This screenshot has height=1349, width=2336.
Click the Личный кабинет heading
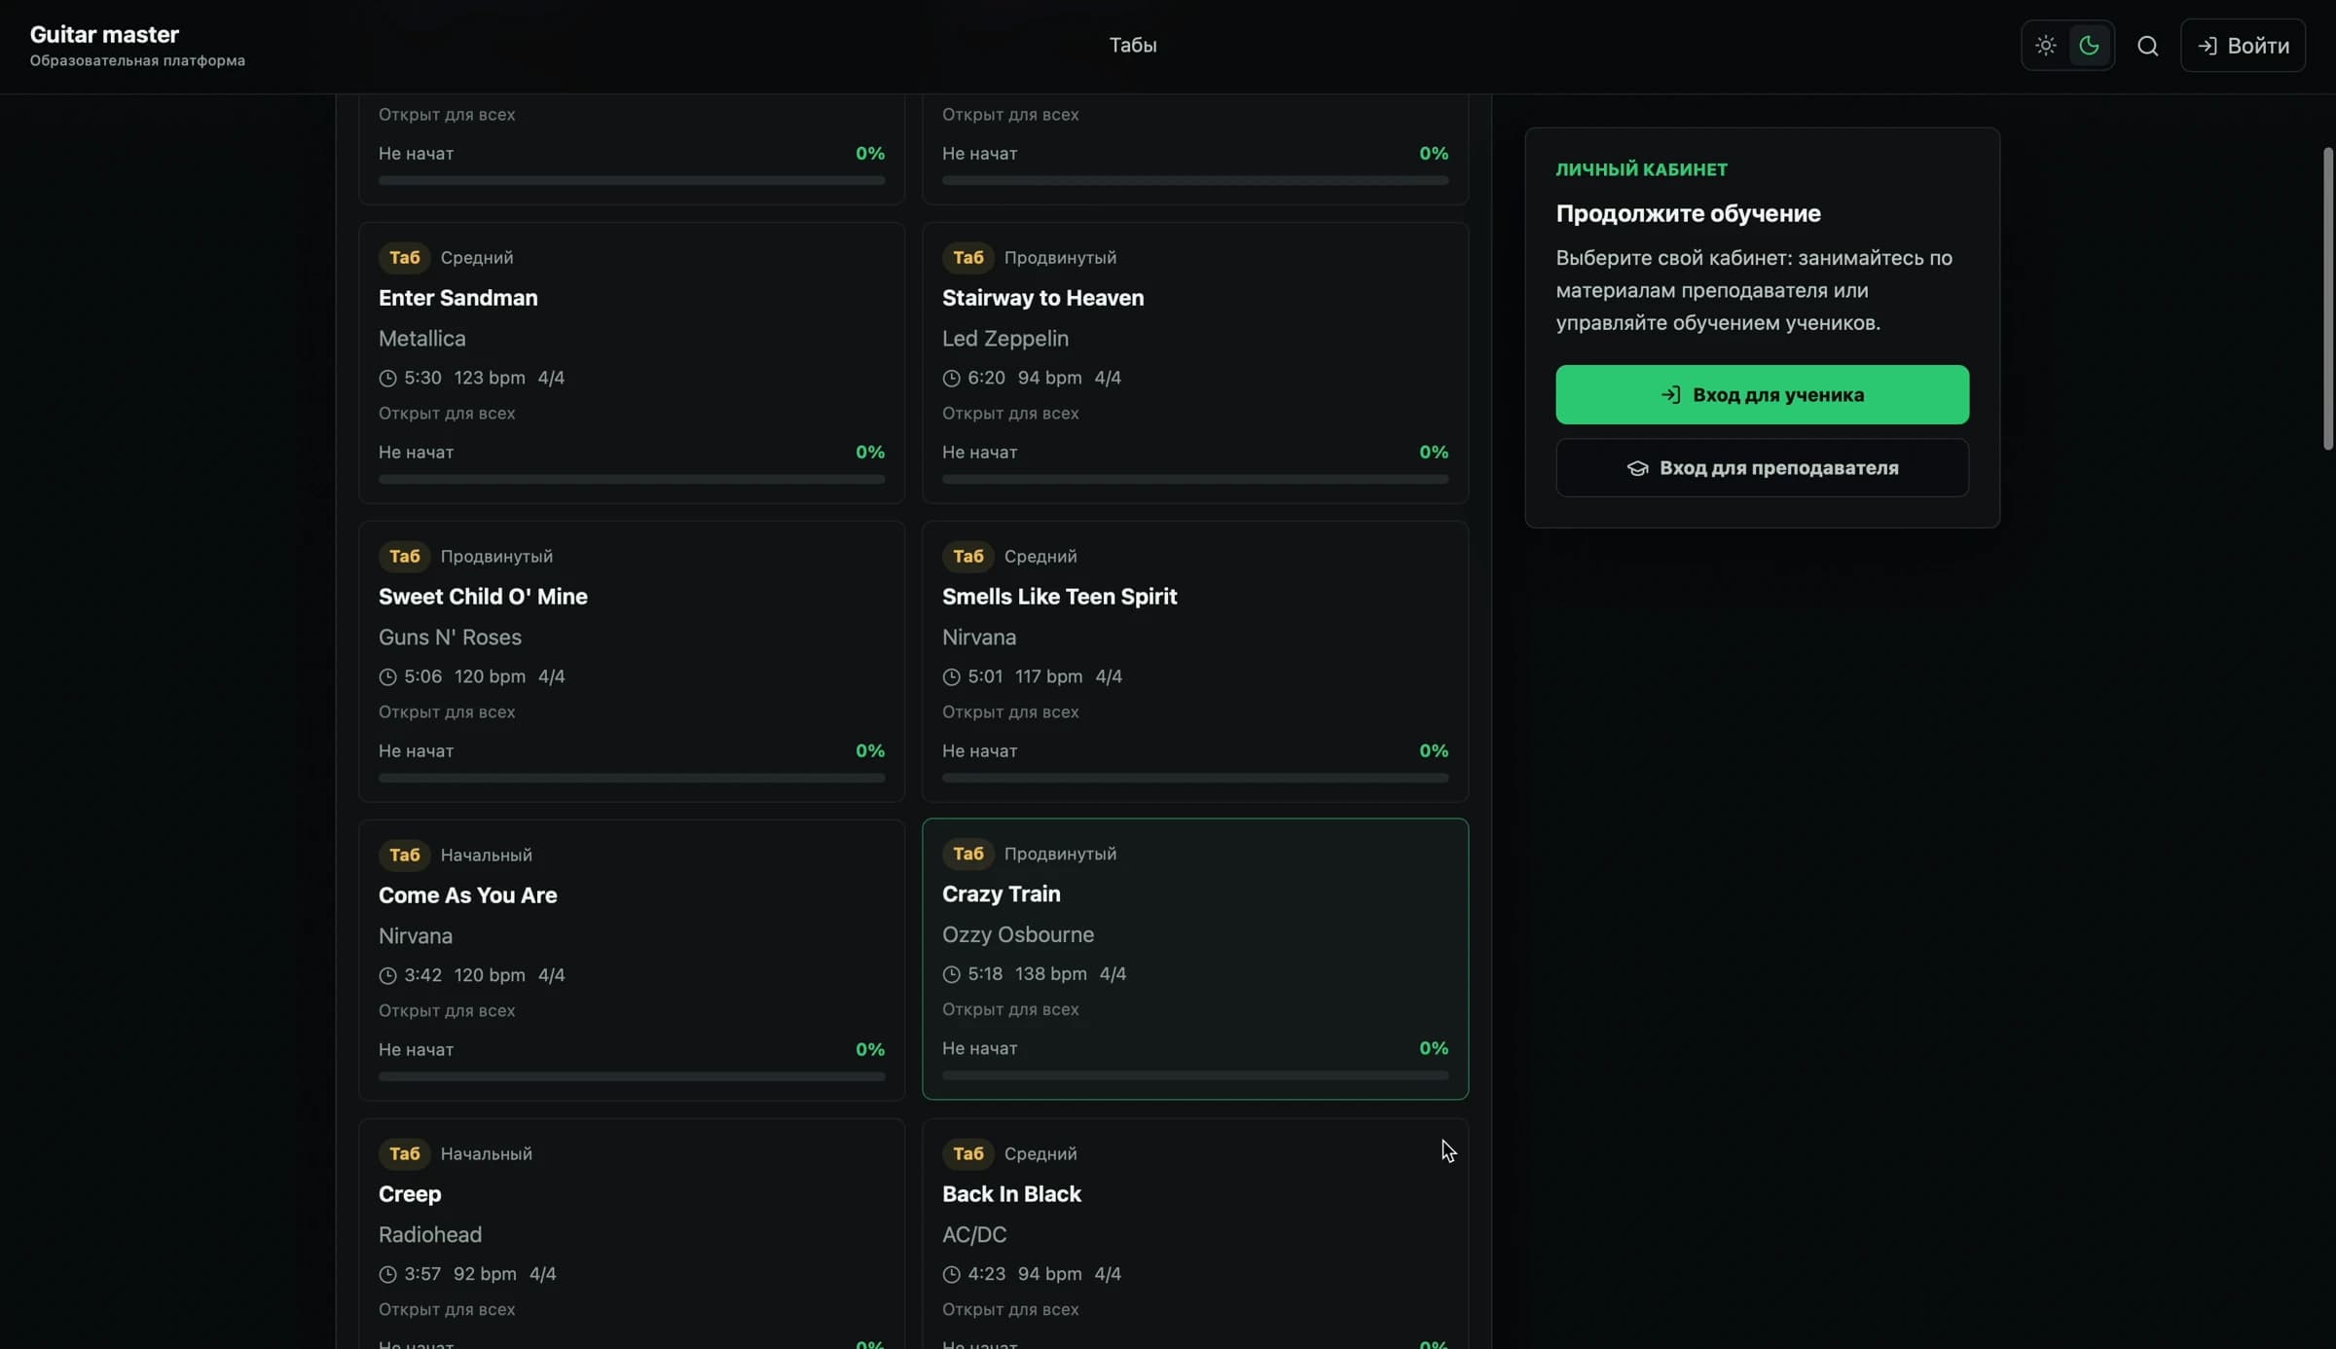1642,170
